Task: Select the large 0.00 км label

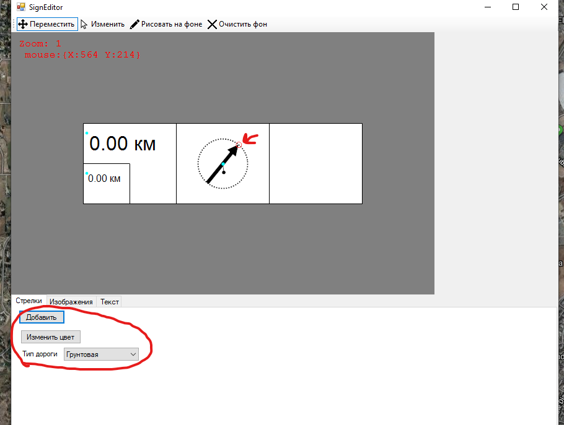Action: pyautogui.click(x=123, y=144)
